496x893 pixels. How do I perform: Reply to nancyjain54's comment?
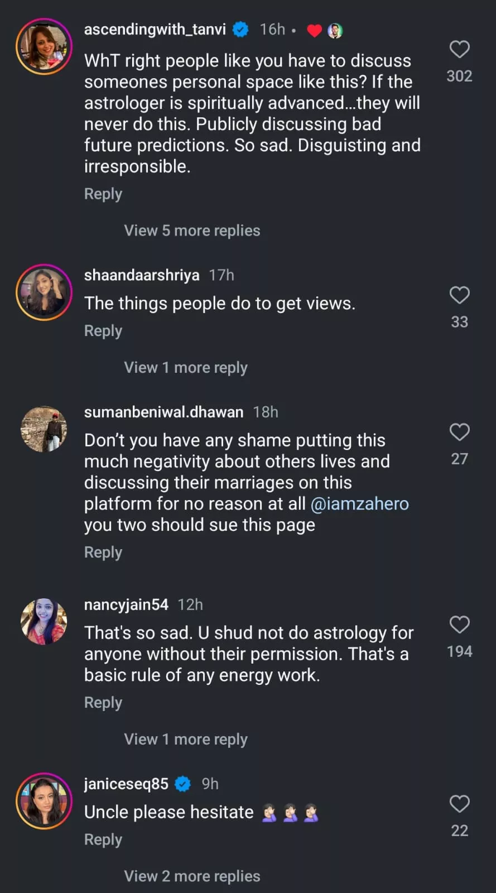[103, 703]
